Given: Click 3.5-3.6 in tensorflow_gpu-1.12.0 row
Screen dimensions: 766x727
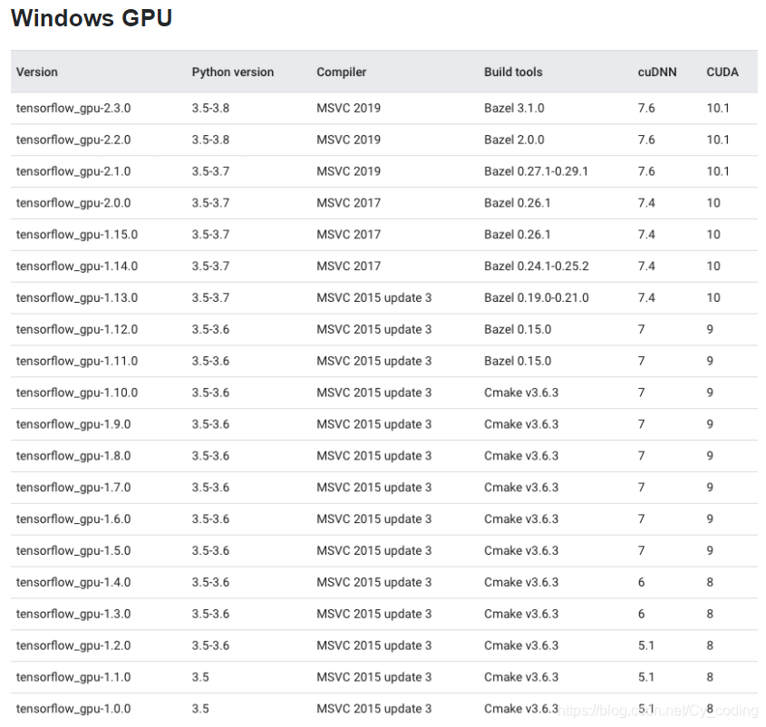Looking at the screenshot, I should (210, 329).
